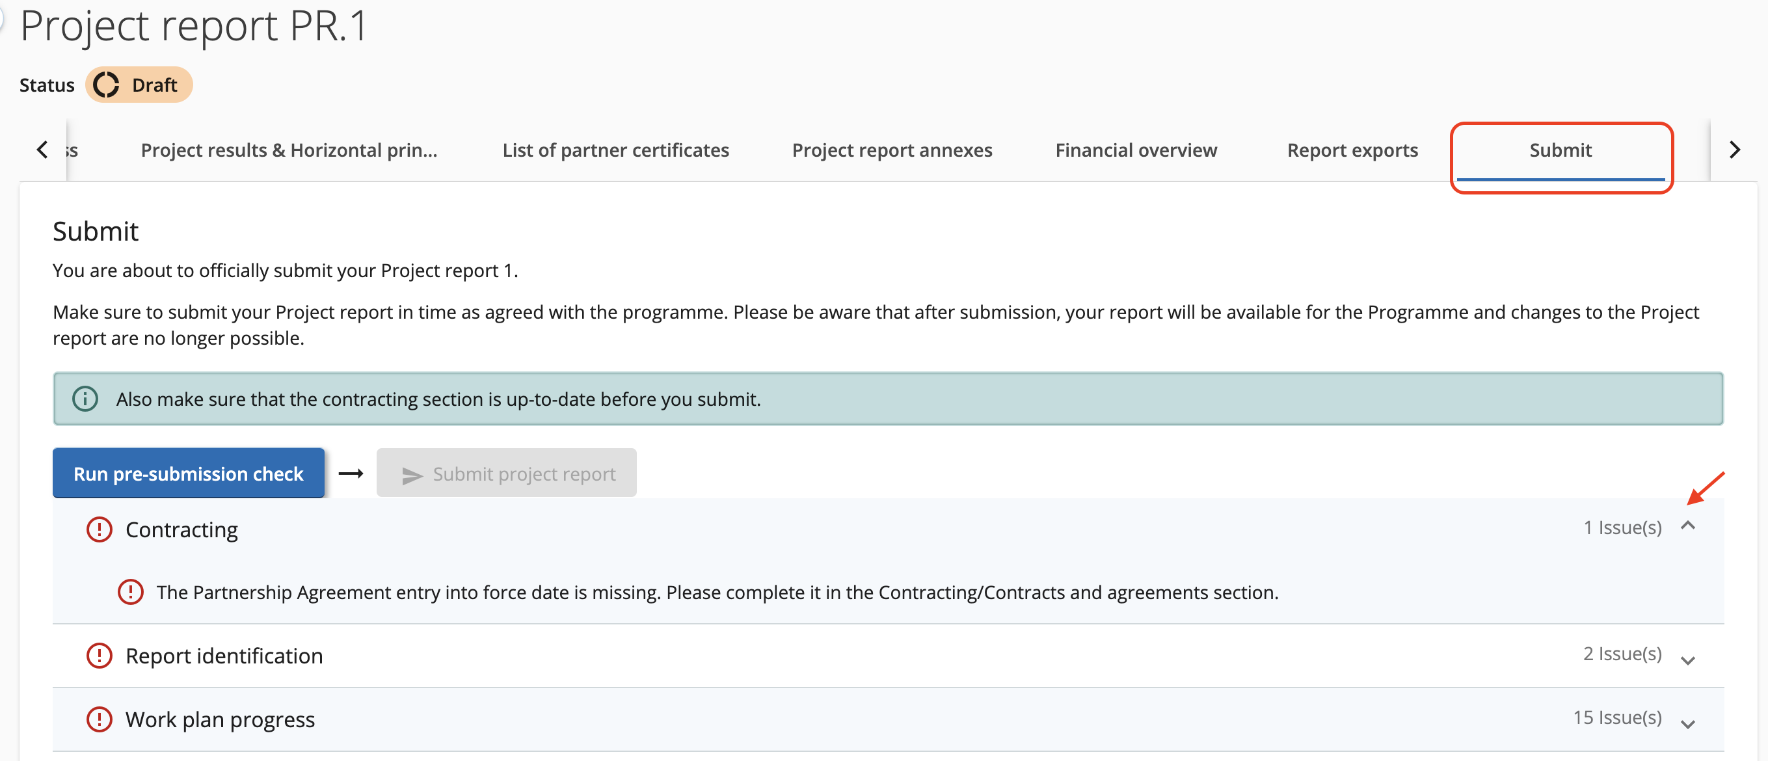Collapse the Contracting issues section
This screenshot has width=1768, height=761.
point(1688,526)
